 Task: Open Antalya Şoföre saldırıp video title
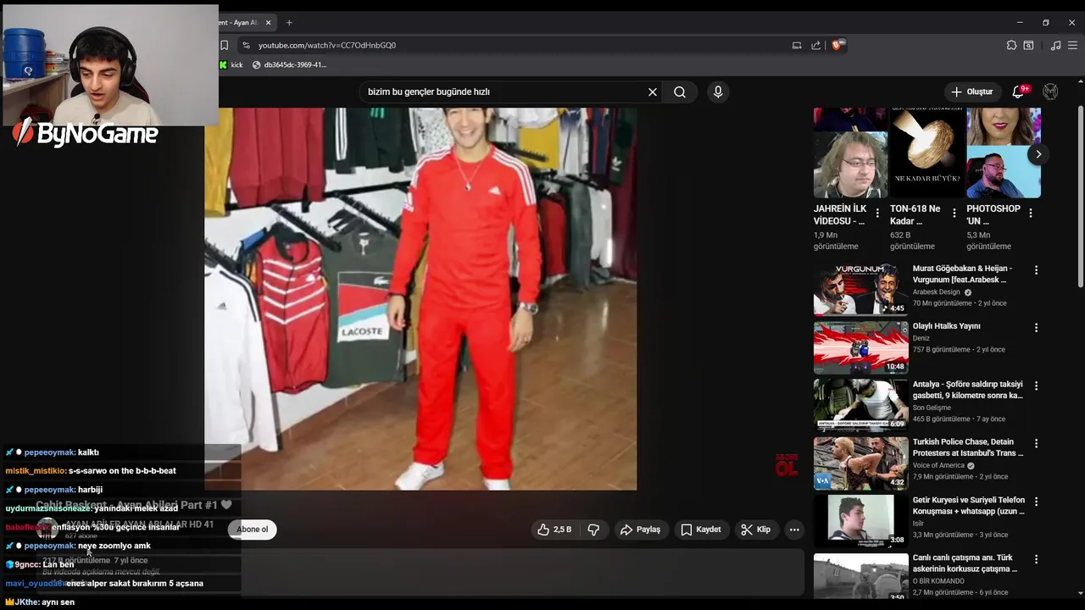pos(967,390)
